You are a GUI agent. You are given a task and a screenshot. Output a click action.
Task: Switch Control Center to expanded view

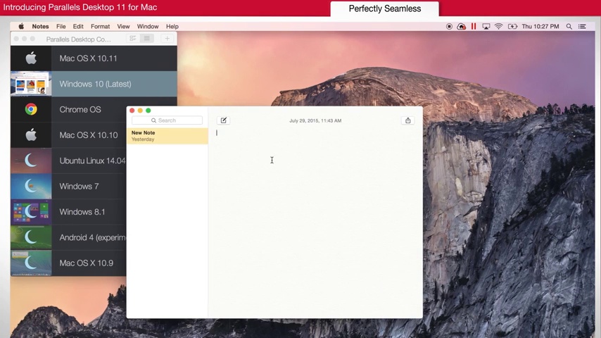133,38
